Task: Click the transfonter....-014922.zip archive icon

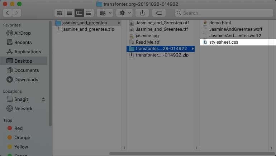Action: click(x=132, y=55)
